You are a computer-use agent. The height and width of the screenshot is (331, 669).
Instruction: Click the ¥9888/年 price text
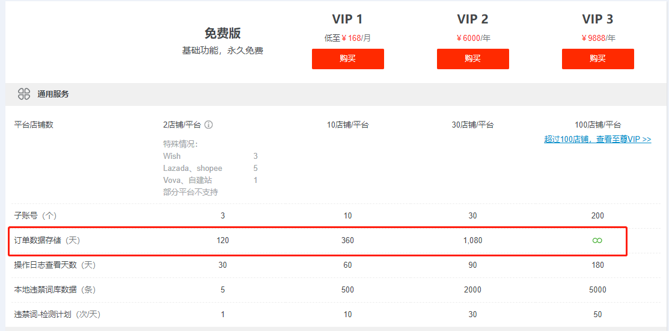(599, 39)
